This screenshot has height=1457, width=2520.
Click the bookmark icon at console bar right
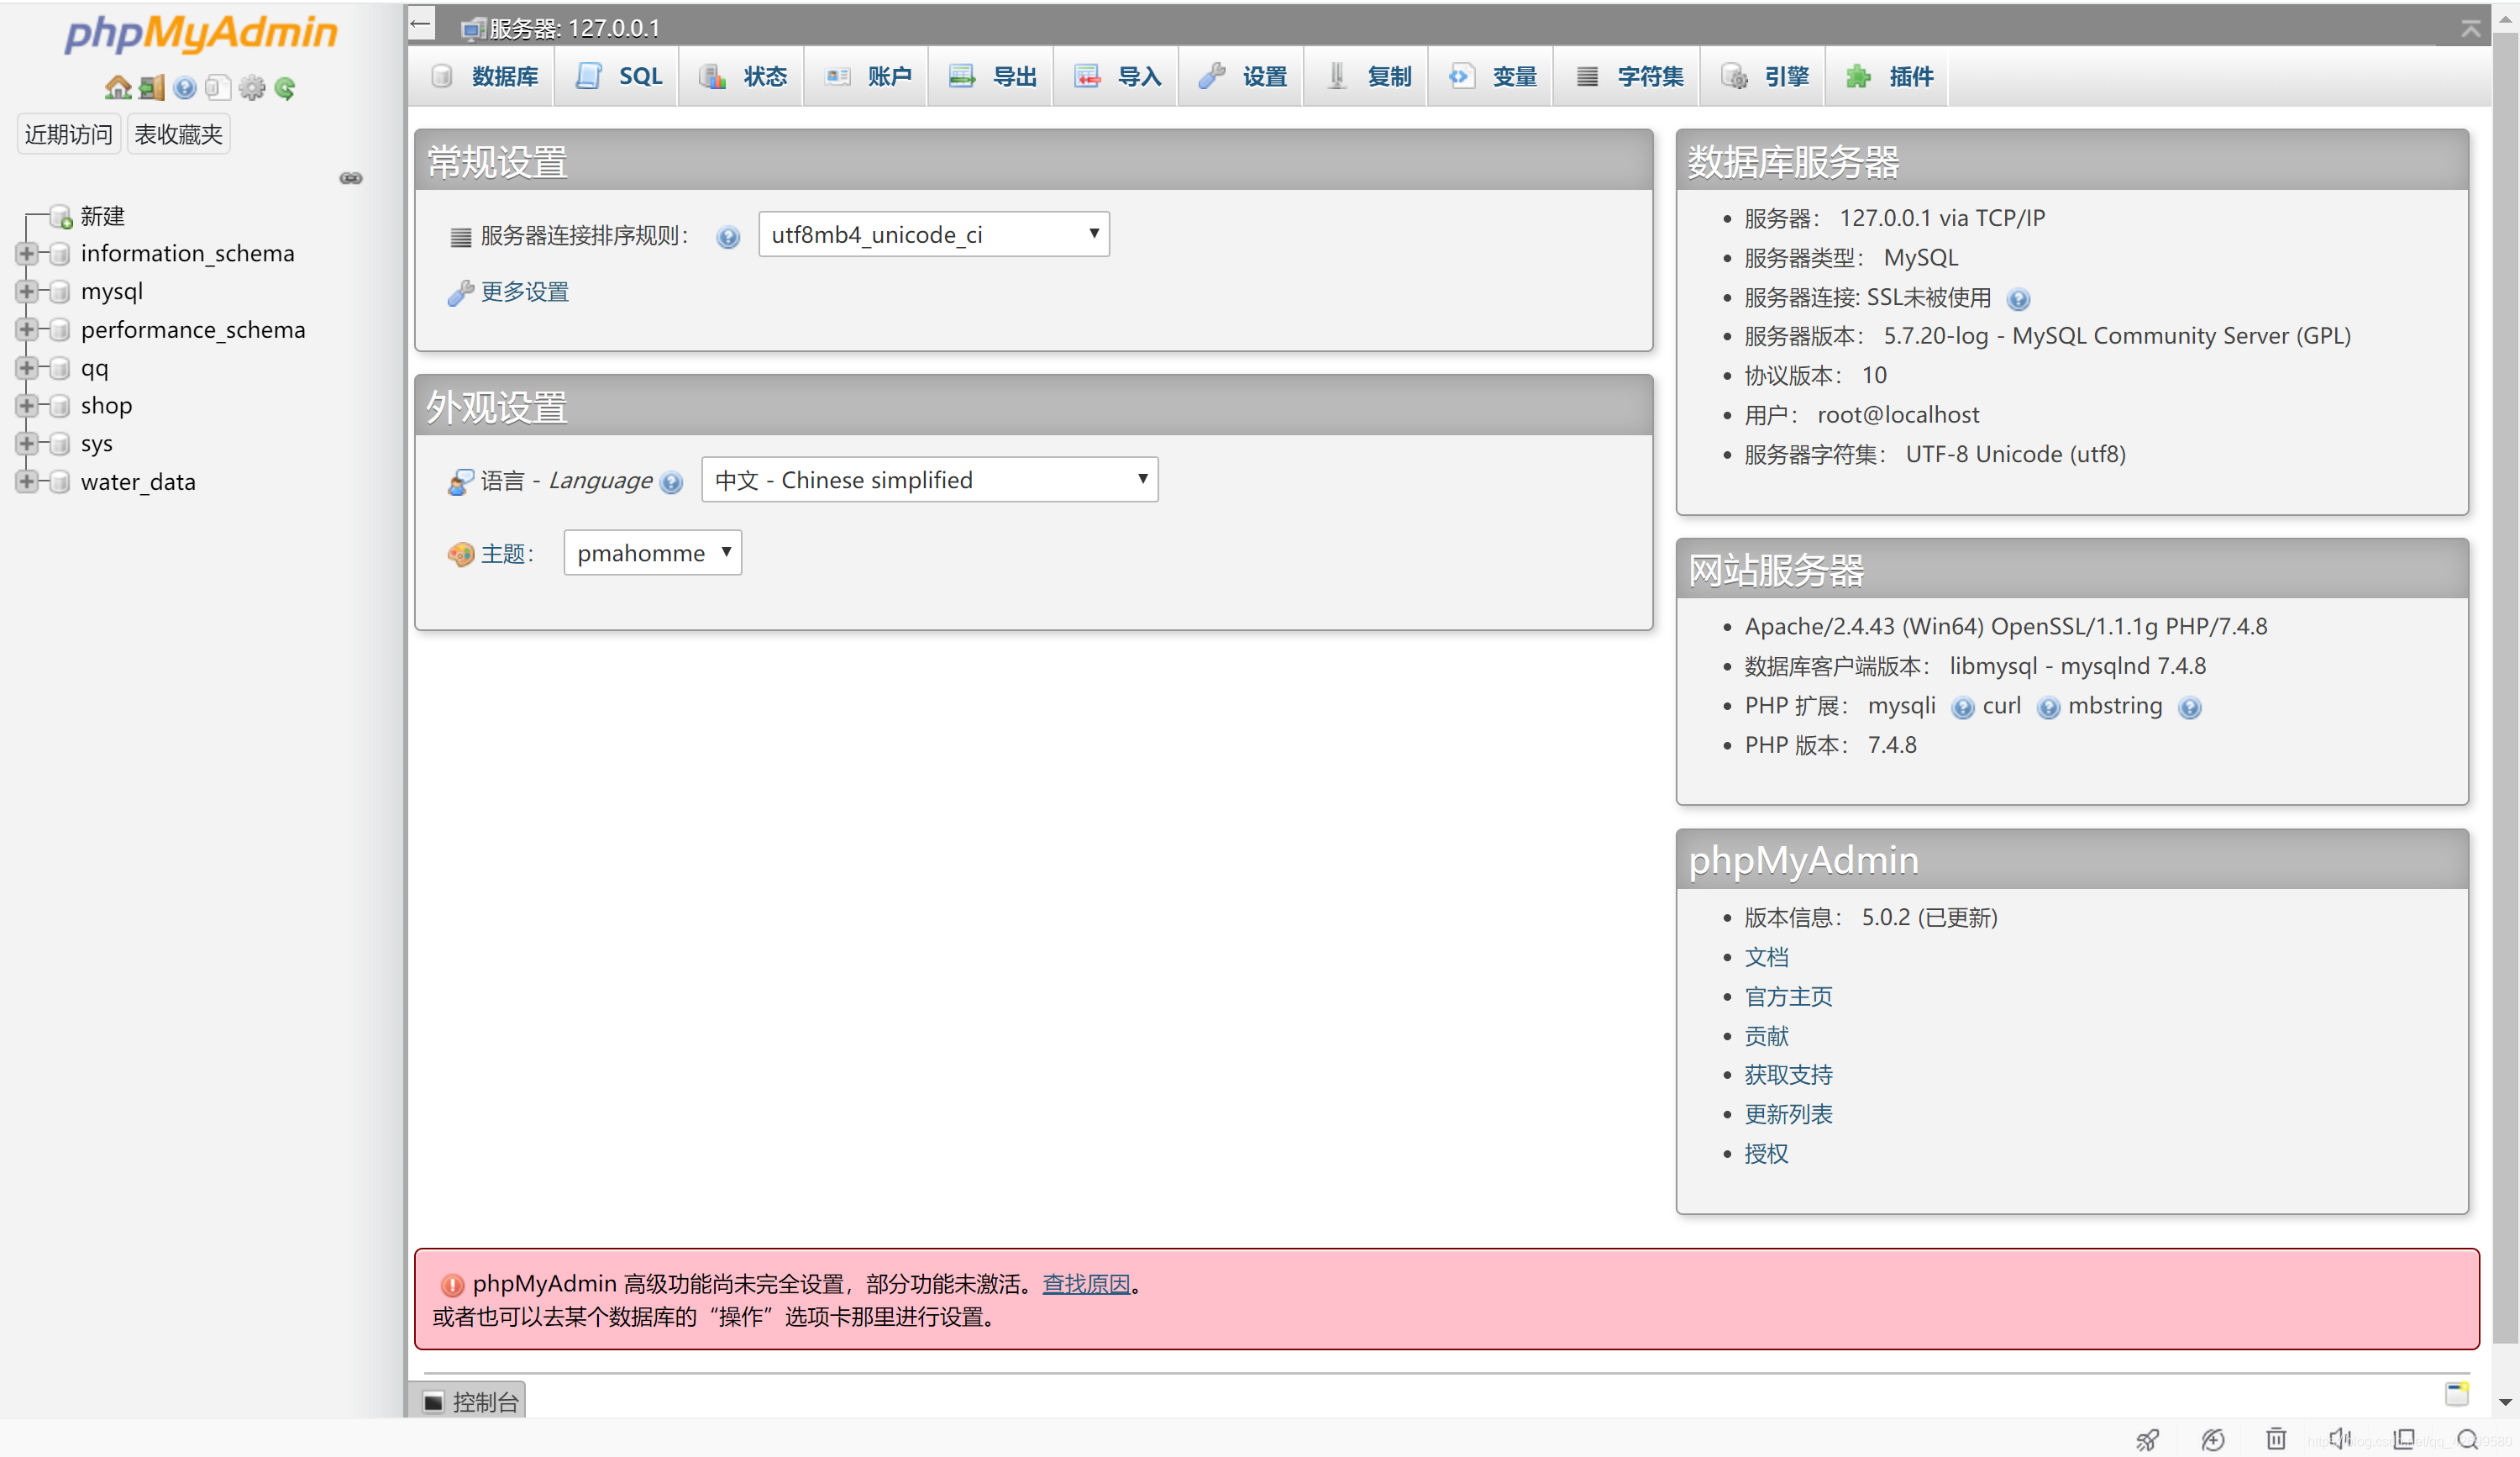(2457, 1393)
